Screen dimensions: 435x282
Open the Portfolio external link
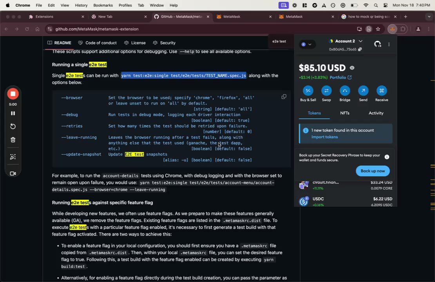click(341, 78)
